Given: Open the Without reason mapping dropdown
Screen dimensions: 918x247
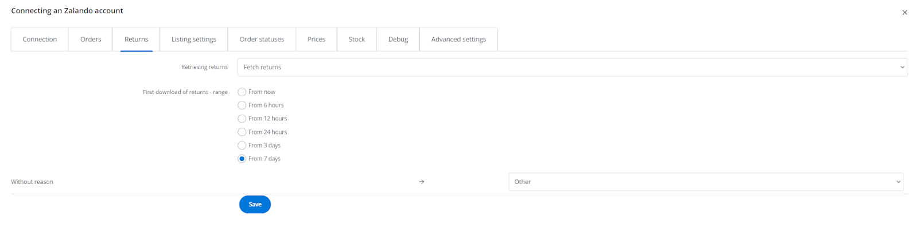Looking at the screenshot, I should tap(706, 182).
